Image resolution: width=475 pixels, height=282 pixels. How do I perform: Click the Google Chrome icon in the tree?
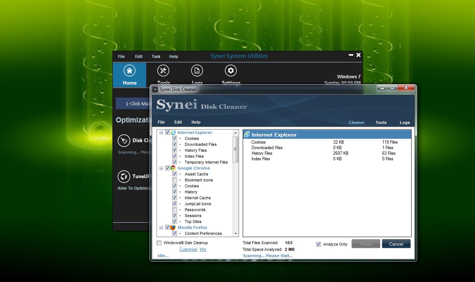173,168
